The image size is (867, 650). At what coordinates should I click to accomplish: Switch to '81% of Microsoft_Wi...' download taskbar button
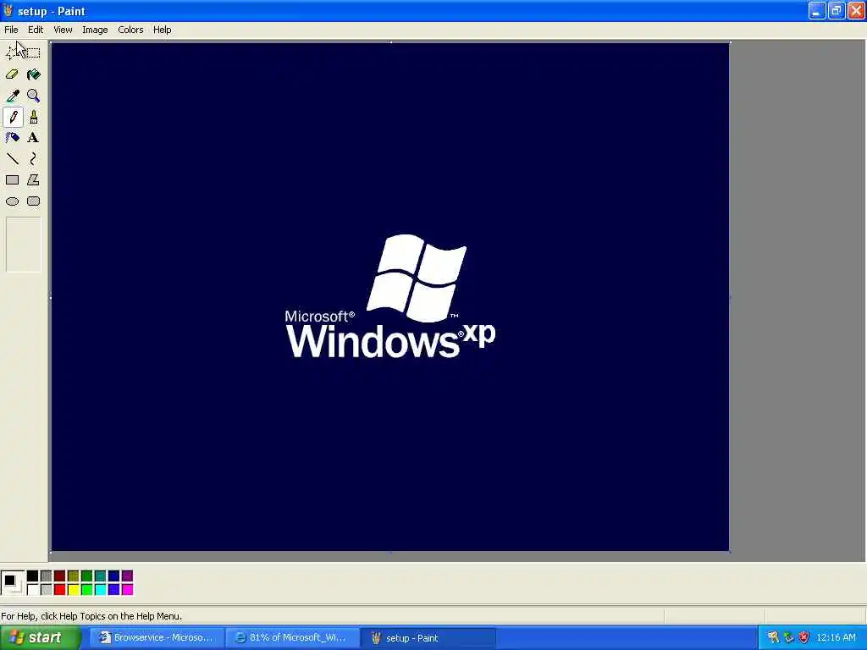(x=292, y=638)
